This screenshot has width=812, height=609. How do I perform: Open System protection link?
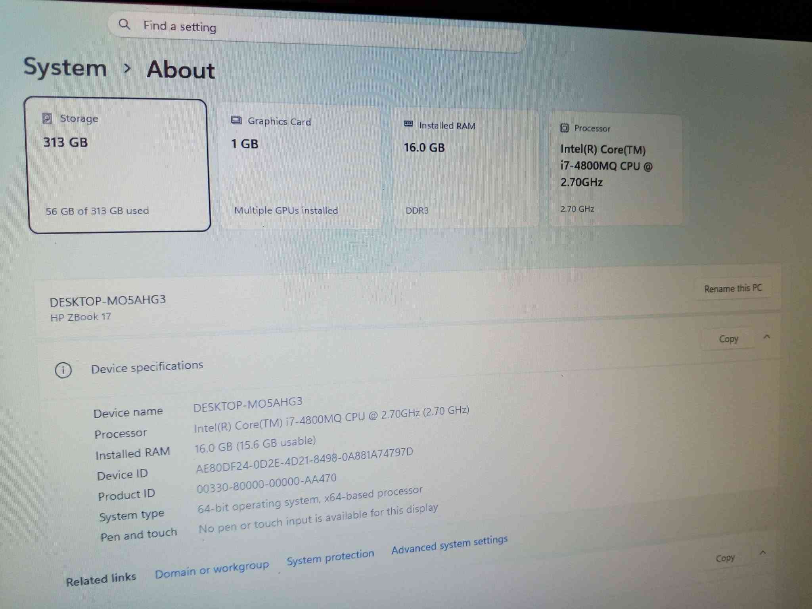[330, 557]
